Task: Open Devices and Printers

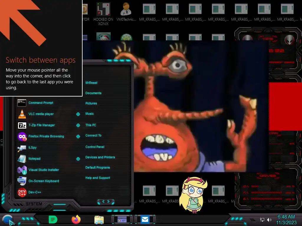Action: (100, 157)
